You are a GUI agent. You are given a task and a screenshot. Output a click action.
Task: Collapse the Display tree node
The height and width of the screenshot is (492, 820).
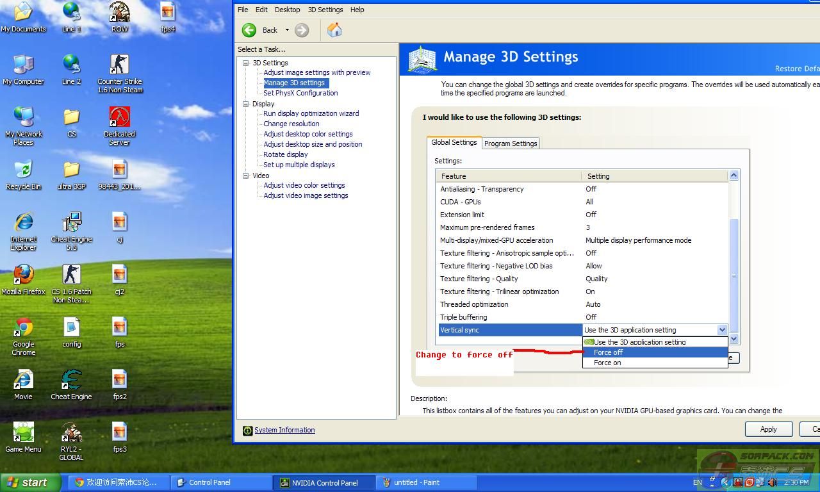click(x=245, y=104)
